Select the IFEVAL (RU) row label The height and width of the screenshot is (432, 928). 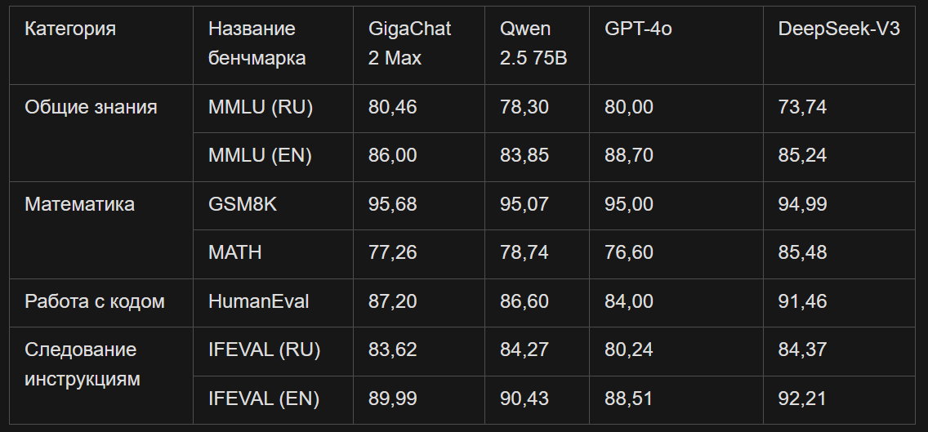pyautogui.click(x=273, y=351)
